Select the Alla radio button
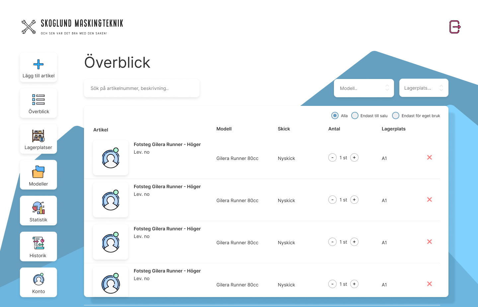This screenshot has height=307, width=478. 335,115
